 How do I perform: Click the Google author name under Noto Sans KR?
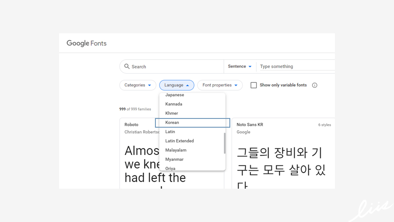tap(243, 132)
